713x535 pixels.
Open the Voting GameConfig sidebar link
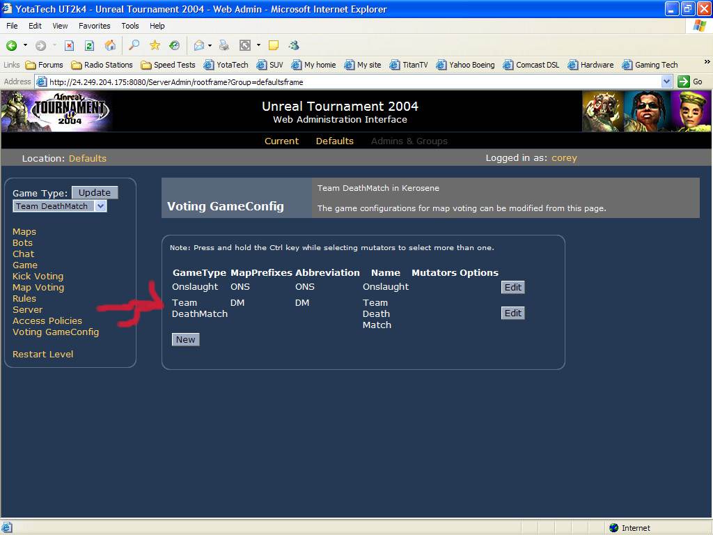56,332
